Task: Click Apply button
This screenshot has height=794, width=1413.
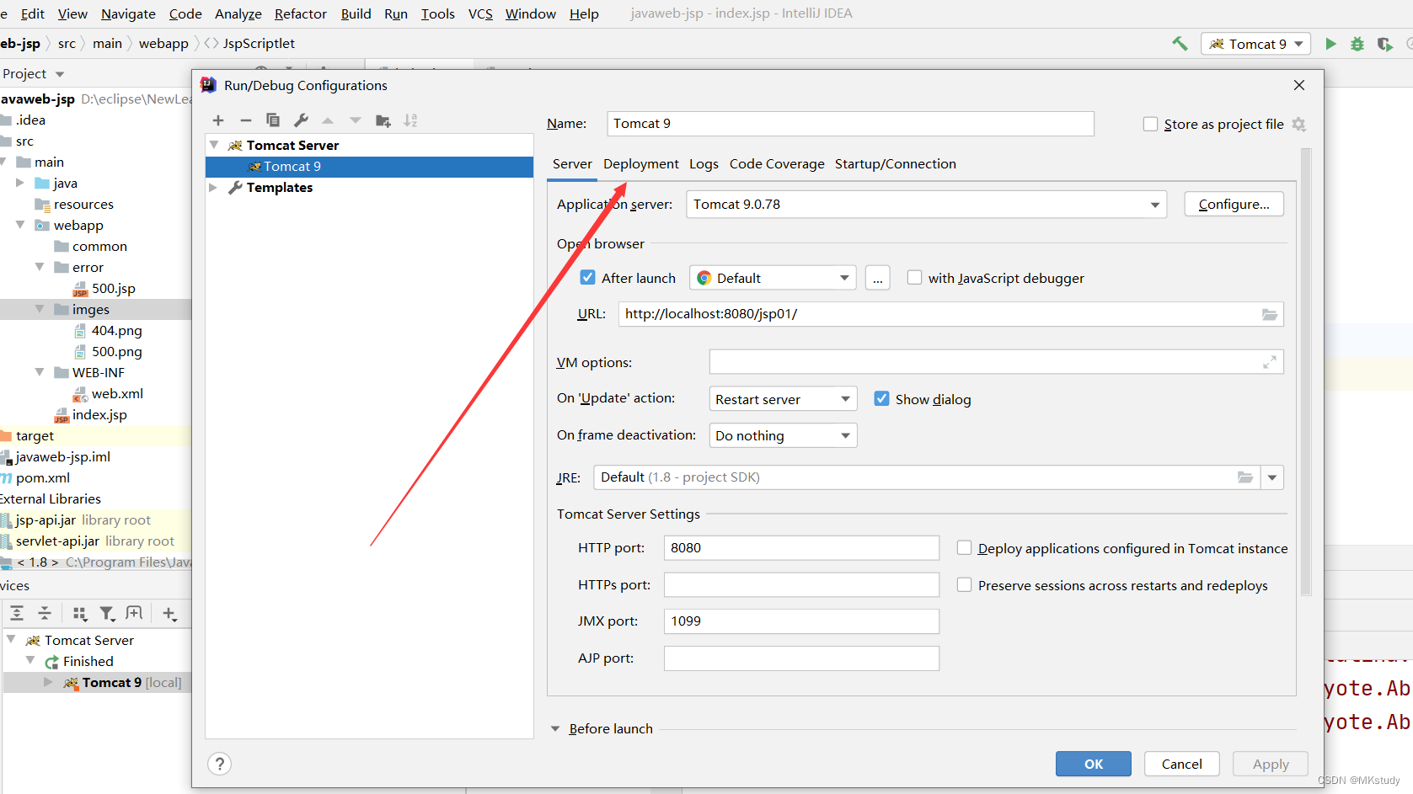Action: [1271, 764]
